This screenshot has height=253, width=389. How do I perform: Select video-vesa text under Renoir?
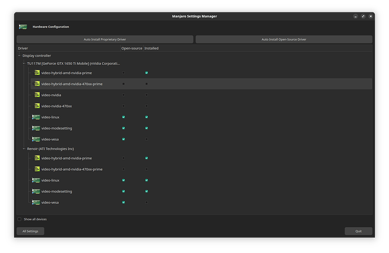(x=50, y=203)
